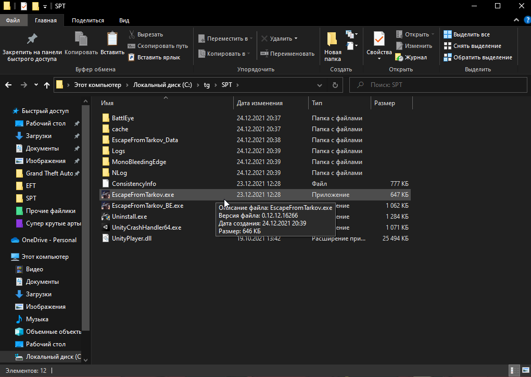This screenshot has width=531, height=377.
Task: Select the cache folder
Action: [255, 129]
